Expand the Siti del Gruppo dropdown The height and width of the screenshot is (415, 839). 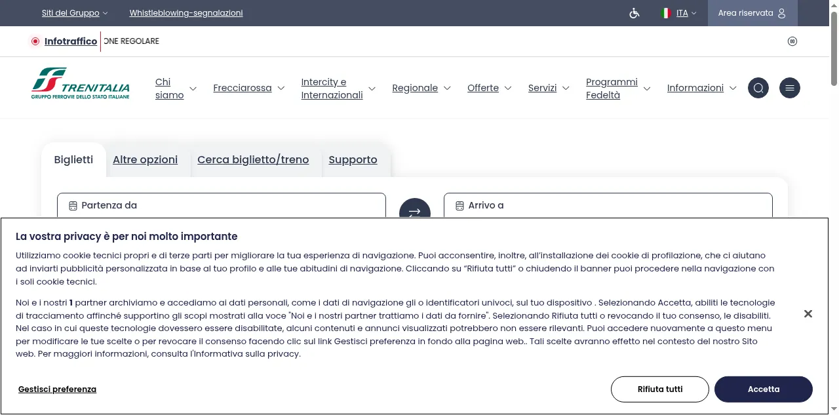coord(75,13)
